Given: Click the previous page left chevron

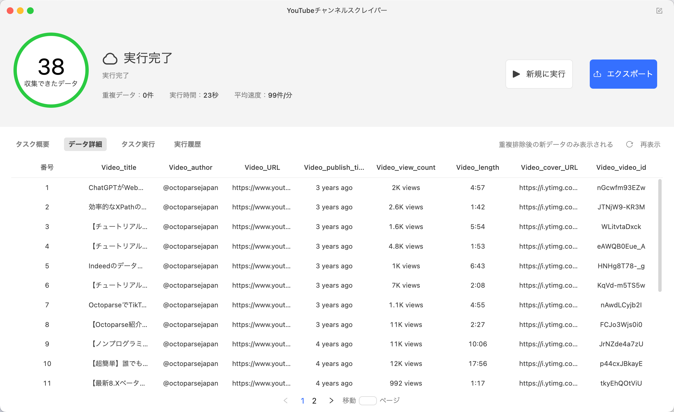Looking at the screenshot, I should point(286,400).
